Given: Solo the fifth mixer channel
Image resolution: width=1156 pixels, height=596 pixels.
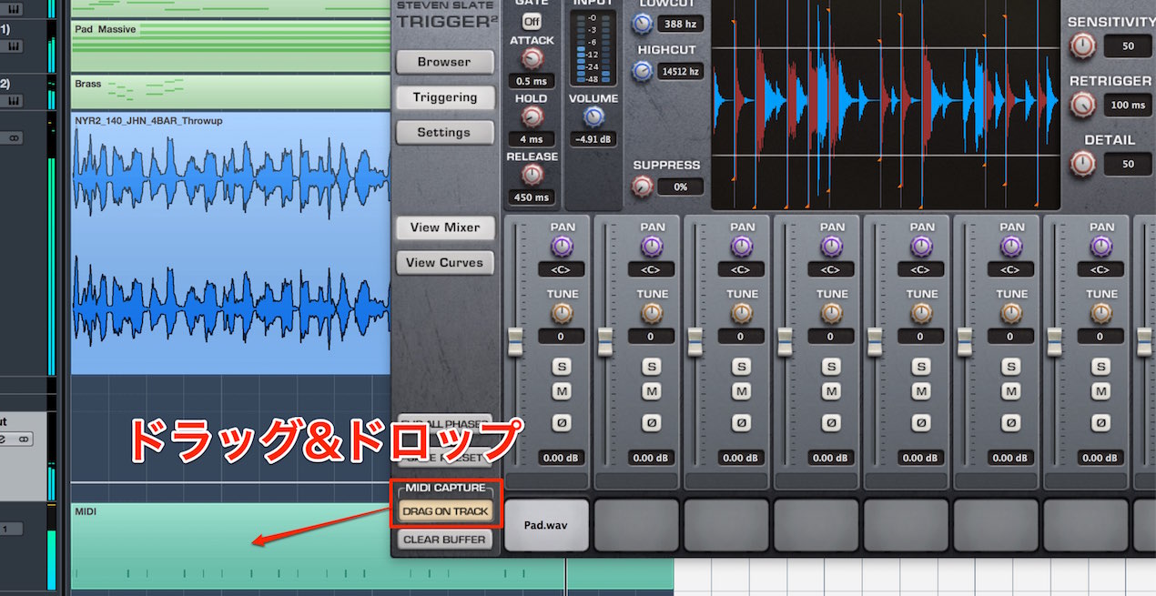Looking at the screenshot, I should pyautogui.click(x=921, y=368).
